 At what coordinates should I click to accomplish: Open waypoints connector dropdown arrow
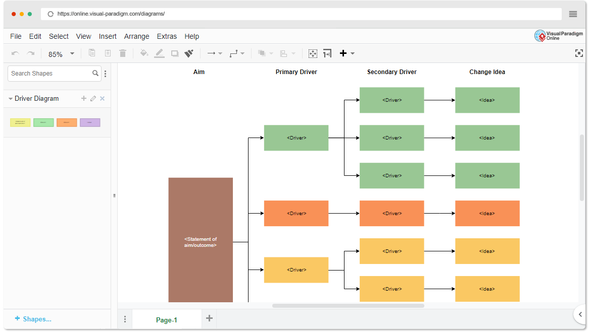(242, 53)
